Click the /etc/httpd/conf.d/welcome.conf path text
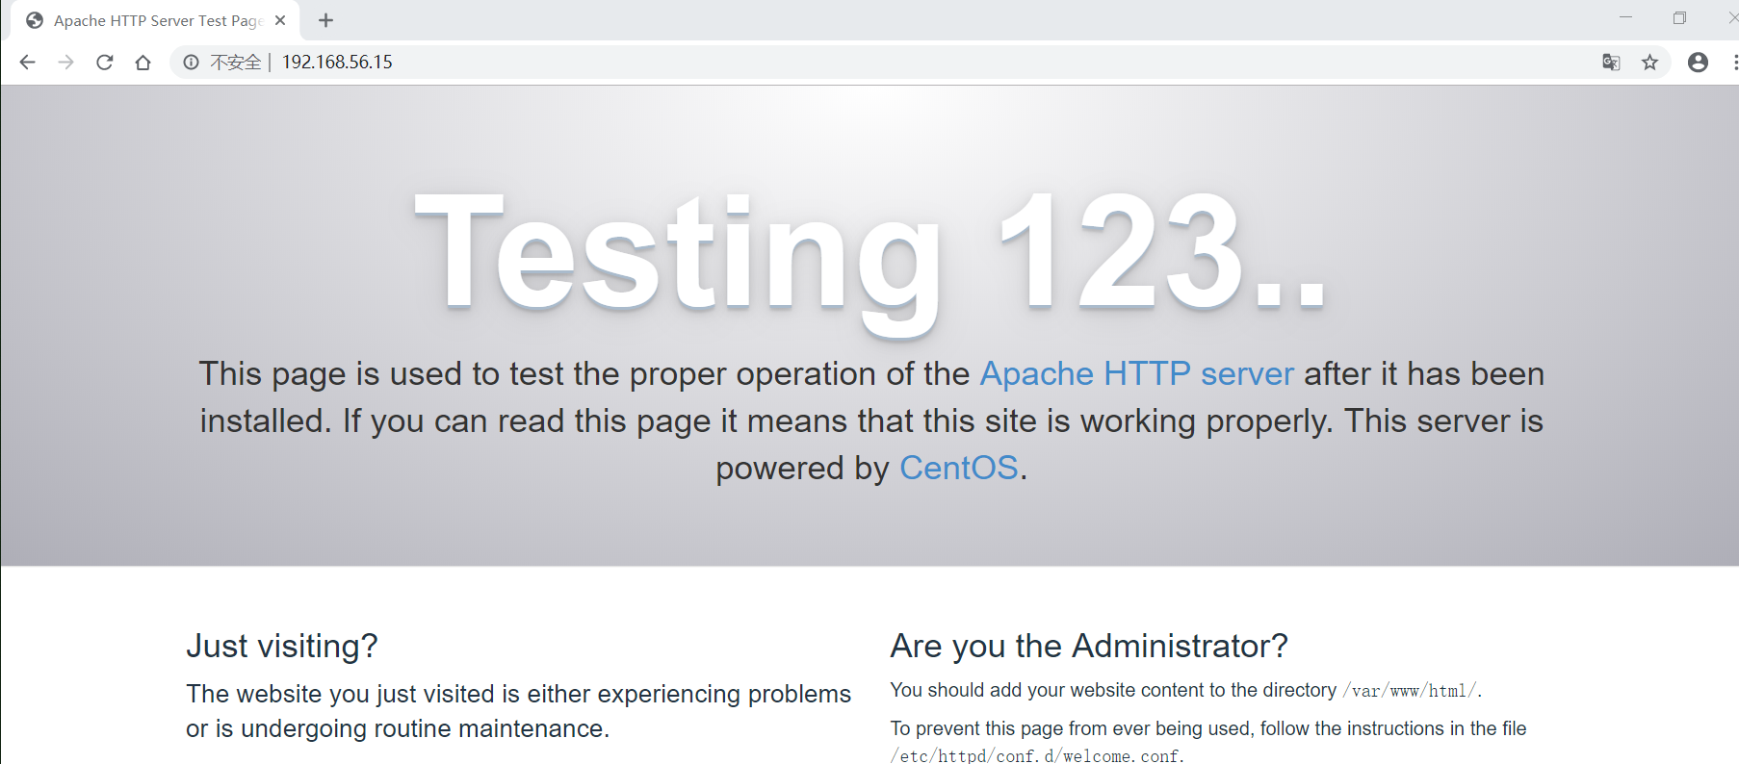The width and height of the screenshot is (1739, 764). click(1036, 755)
